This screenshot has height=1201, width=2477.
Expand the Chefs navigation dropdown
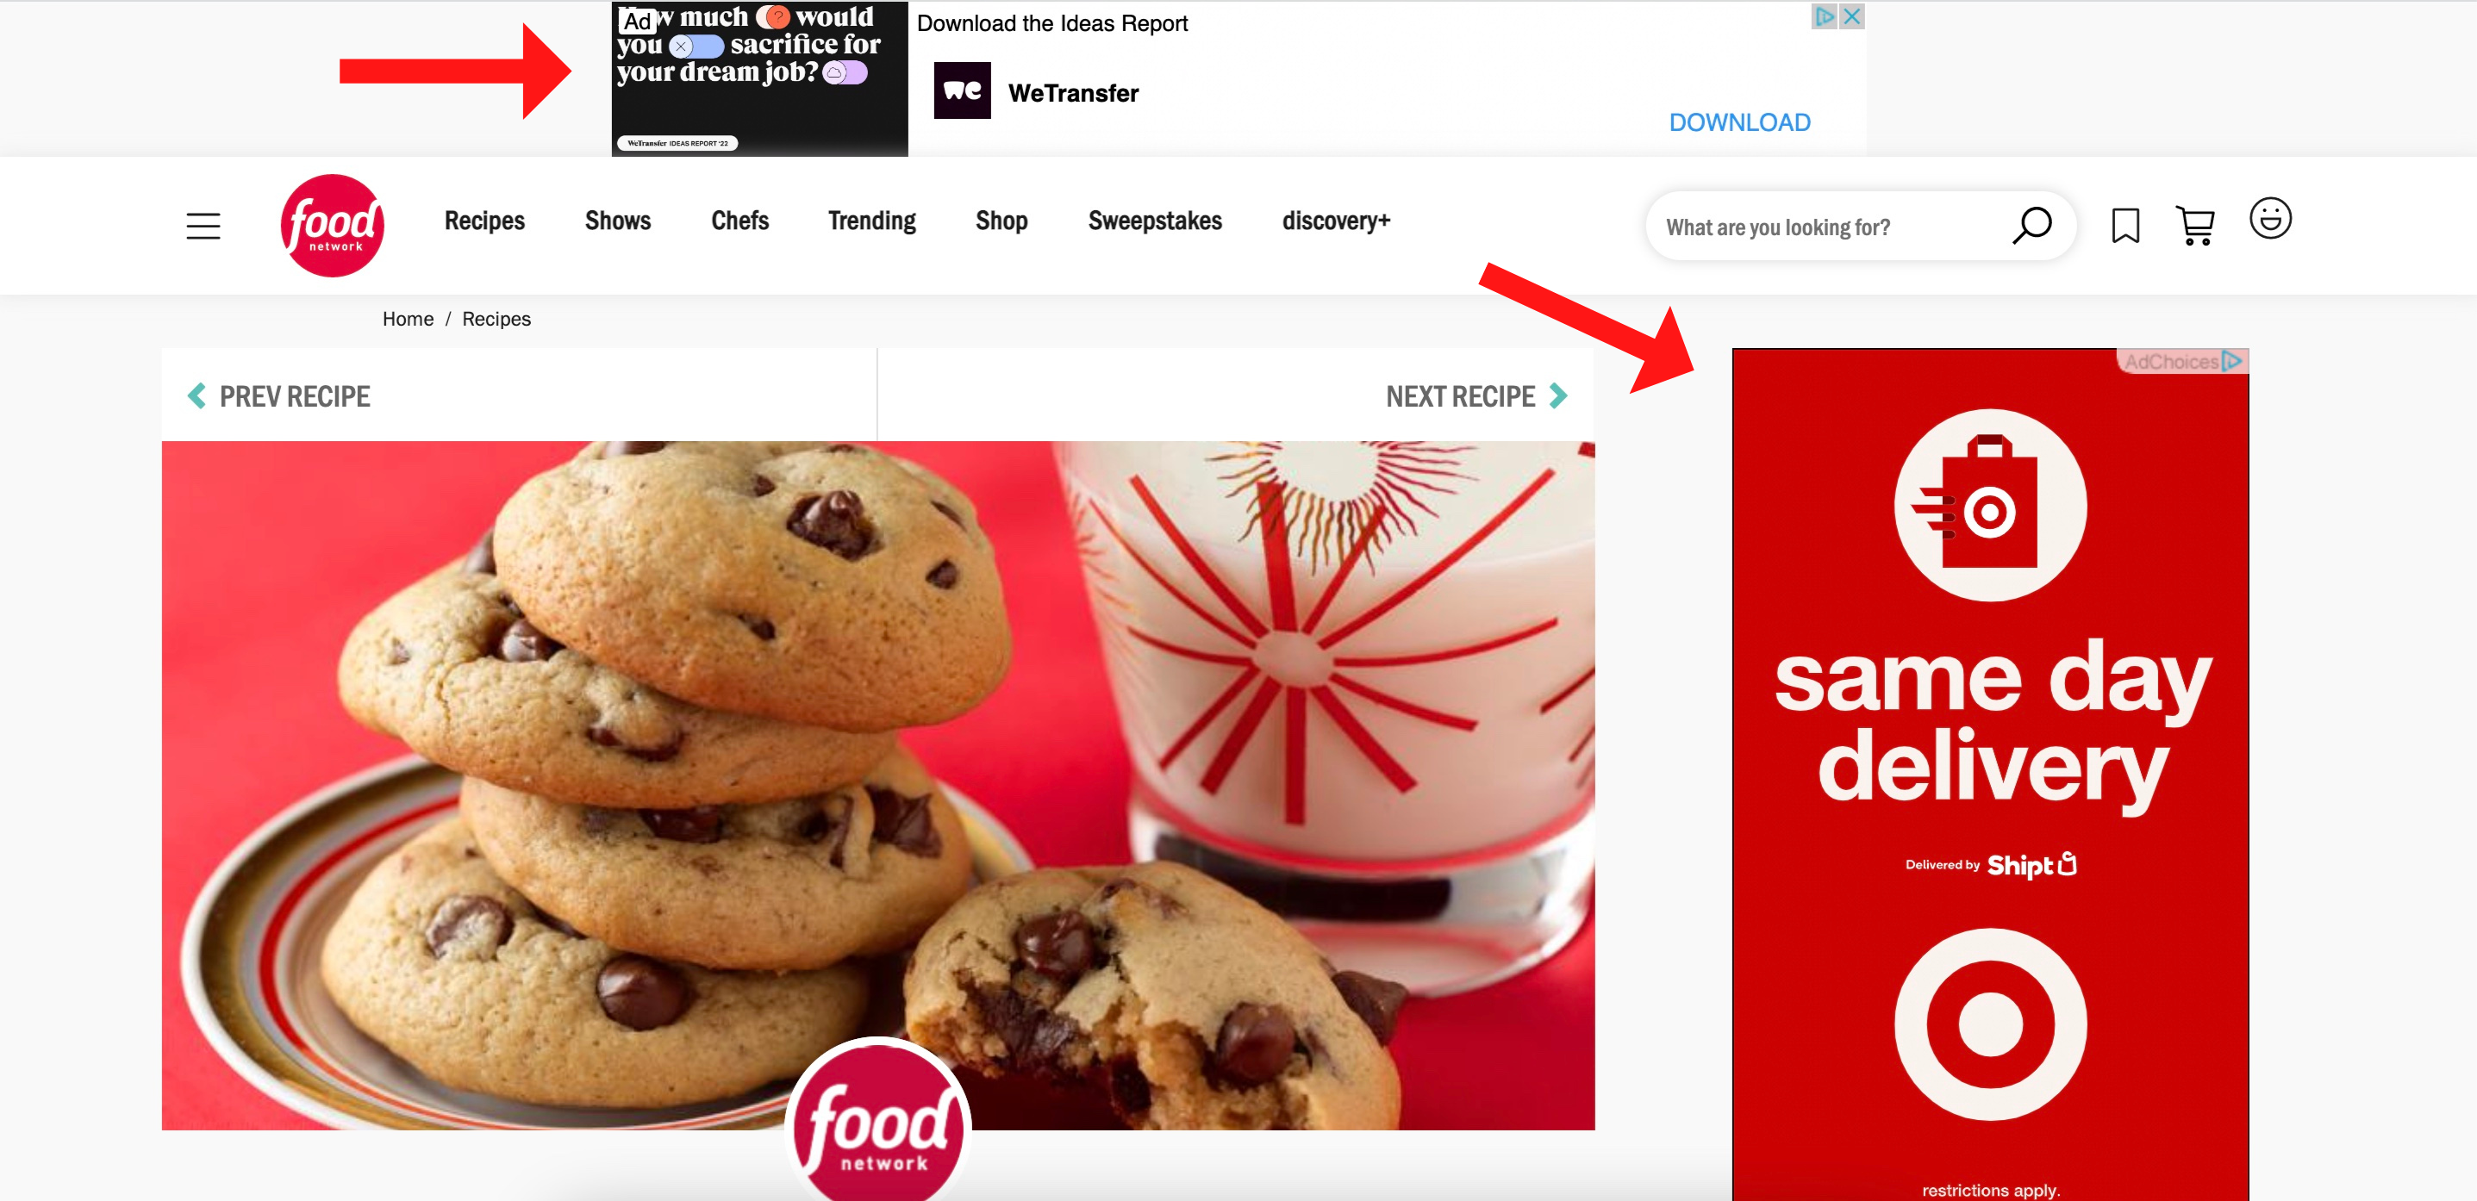(739, 222)
